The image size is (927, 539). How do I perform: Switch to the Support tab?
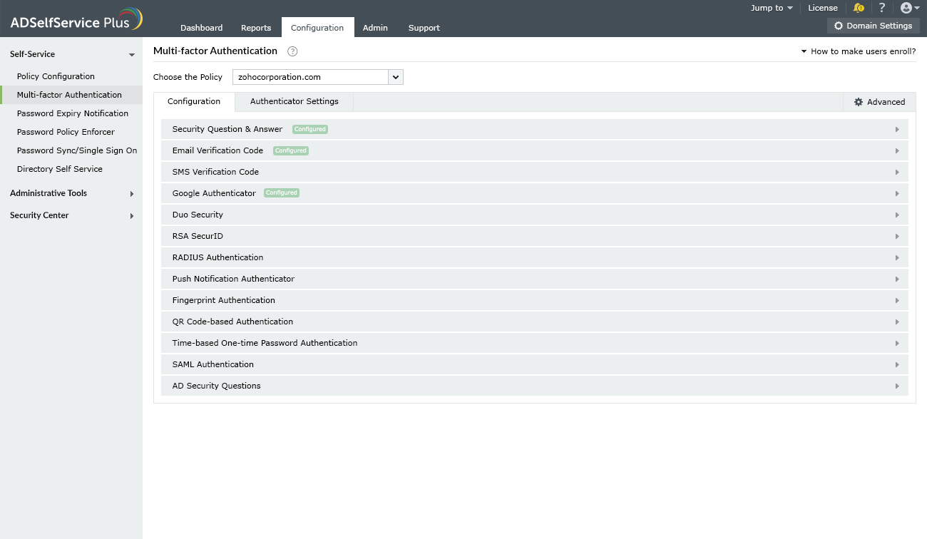tap(424, 28)
